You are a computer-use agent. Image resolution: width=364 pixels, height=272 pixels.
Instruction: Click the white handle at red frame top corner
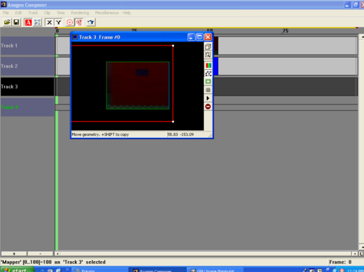tap(173, 46)
